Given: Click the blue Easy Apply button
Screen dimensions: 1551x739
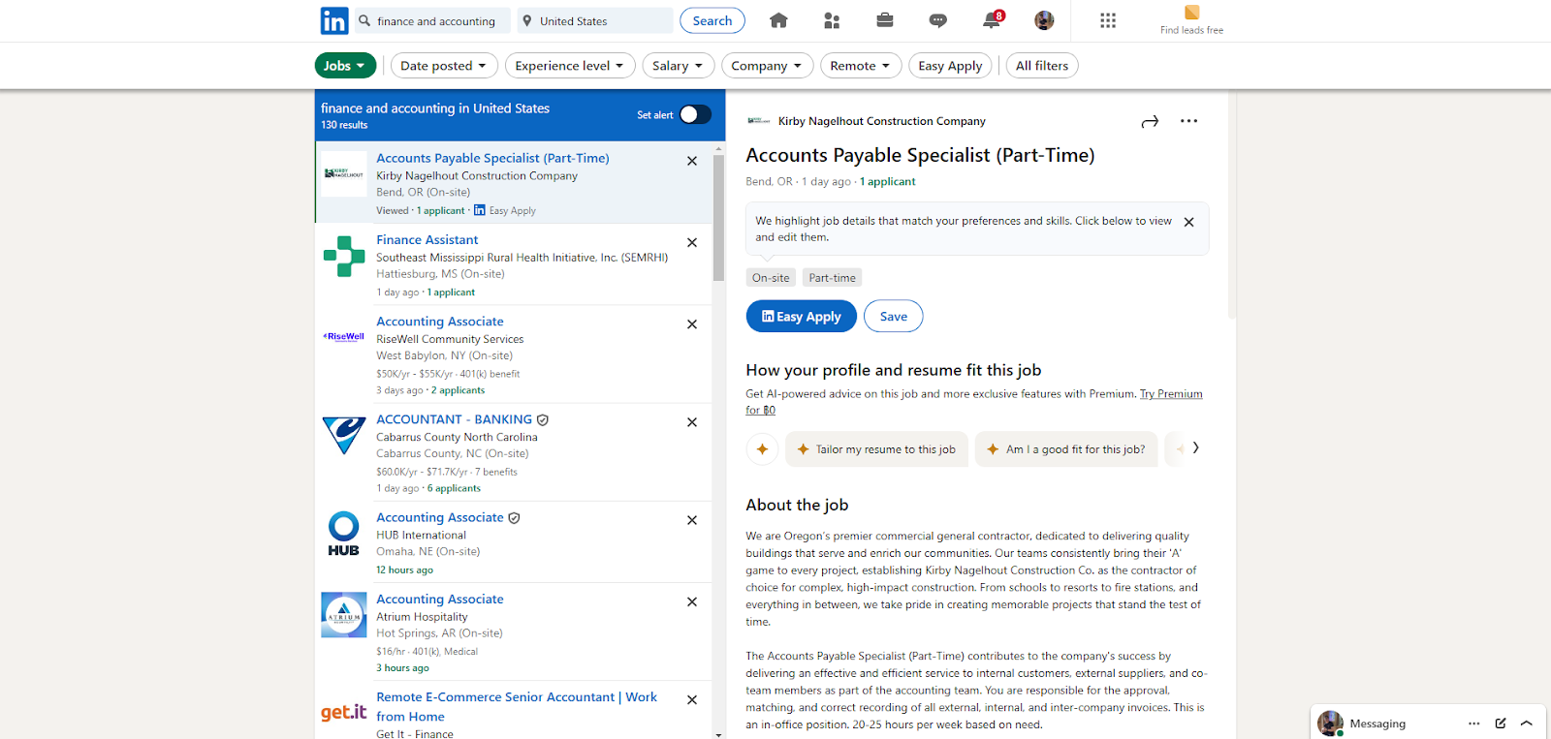Looking at the screenshot, I should [x=802, y=317].
